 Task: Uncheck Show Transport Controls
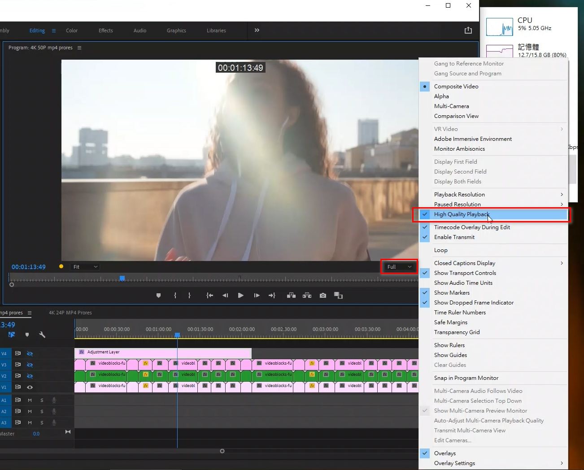493,273
